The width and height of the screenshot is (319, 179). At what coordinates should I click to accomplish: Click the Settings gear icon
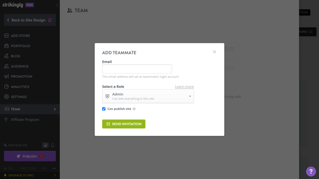pos(6,97)
